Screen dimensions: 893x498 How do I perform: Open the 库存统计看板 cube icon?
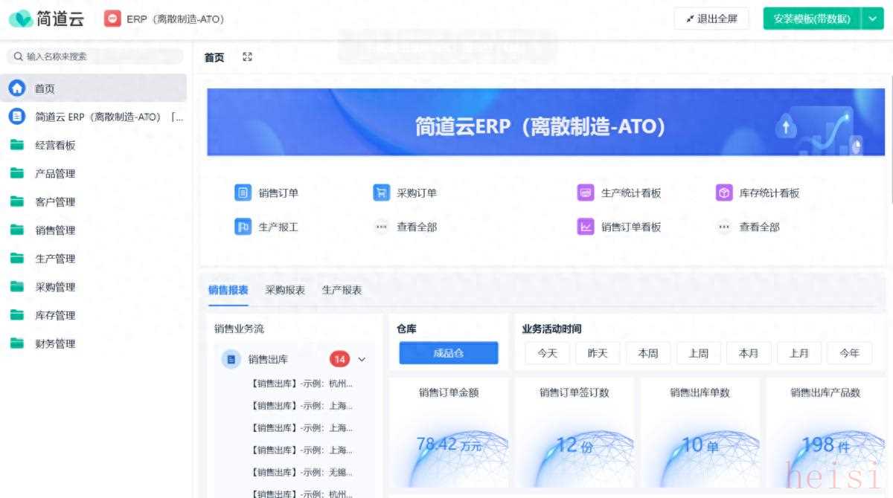click(x=724, y=193)
